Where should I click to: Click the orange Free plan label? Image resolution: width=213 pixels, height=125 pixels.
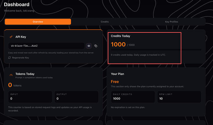[115, 82]
